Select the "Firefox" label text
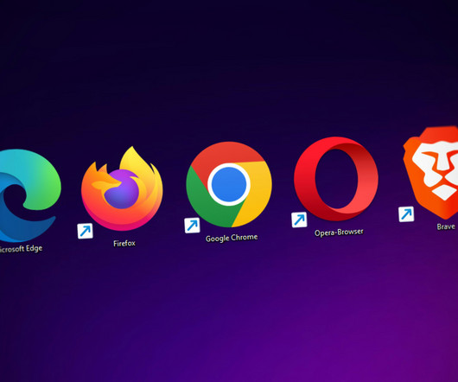Screen dimensions: 458x382 124,243
